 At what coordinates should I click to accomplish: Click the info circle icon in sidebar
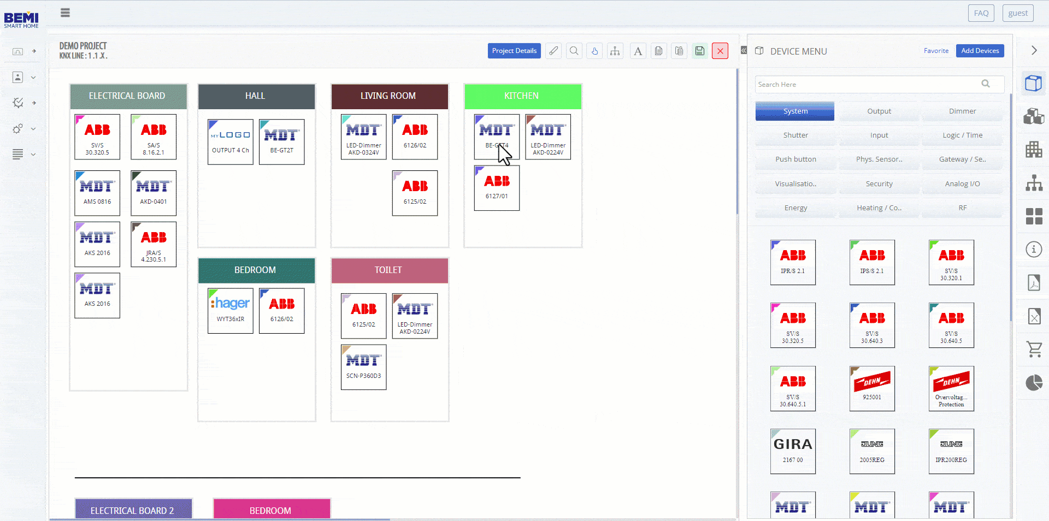[1034, 250]
